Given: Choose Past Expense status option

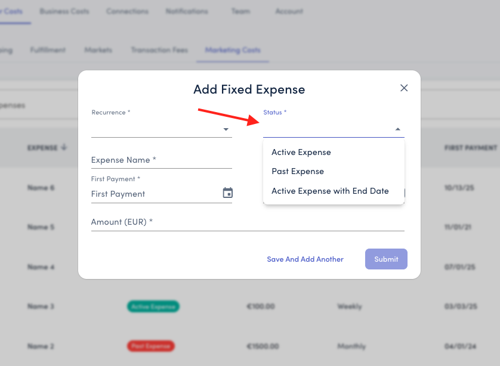Looking at the screenshot, I should tap(298, 171).
